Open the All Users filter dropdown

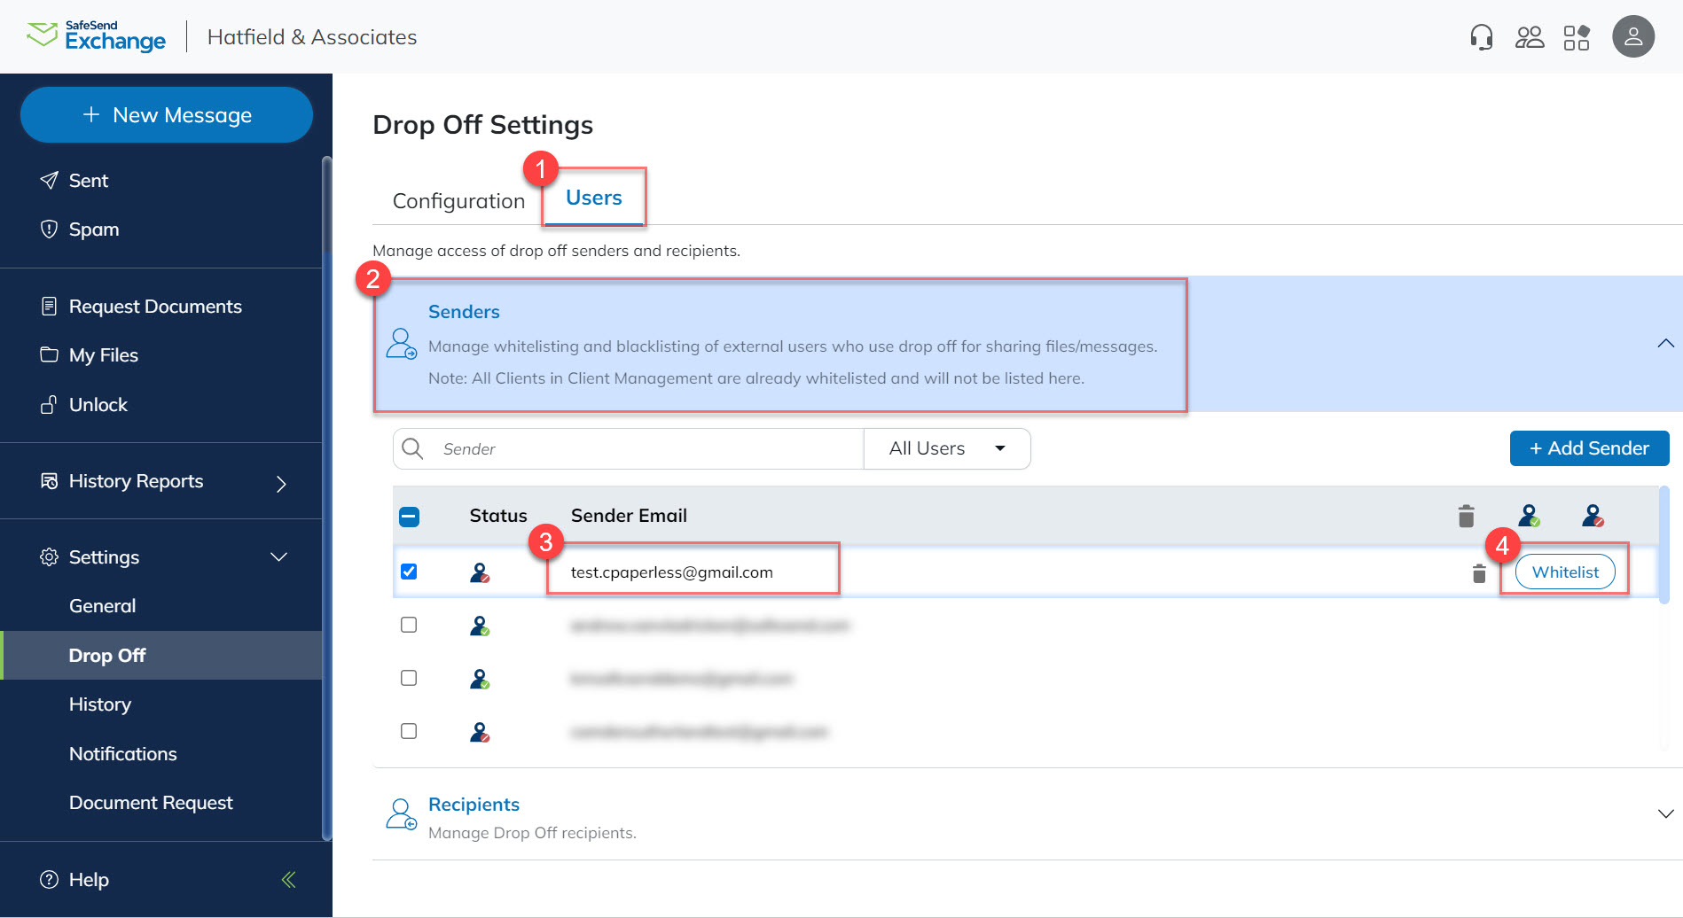[x=946, y=448]
